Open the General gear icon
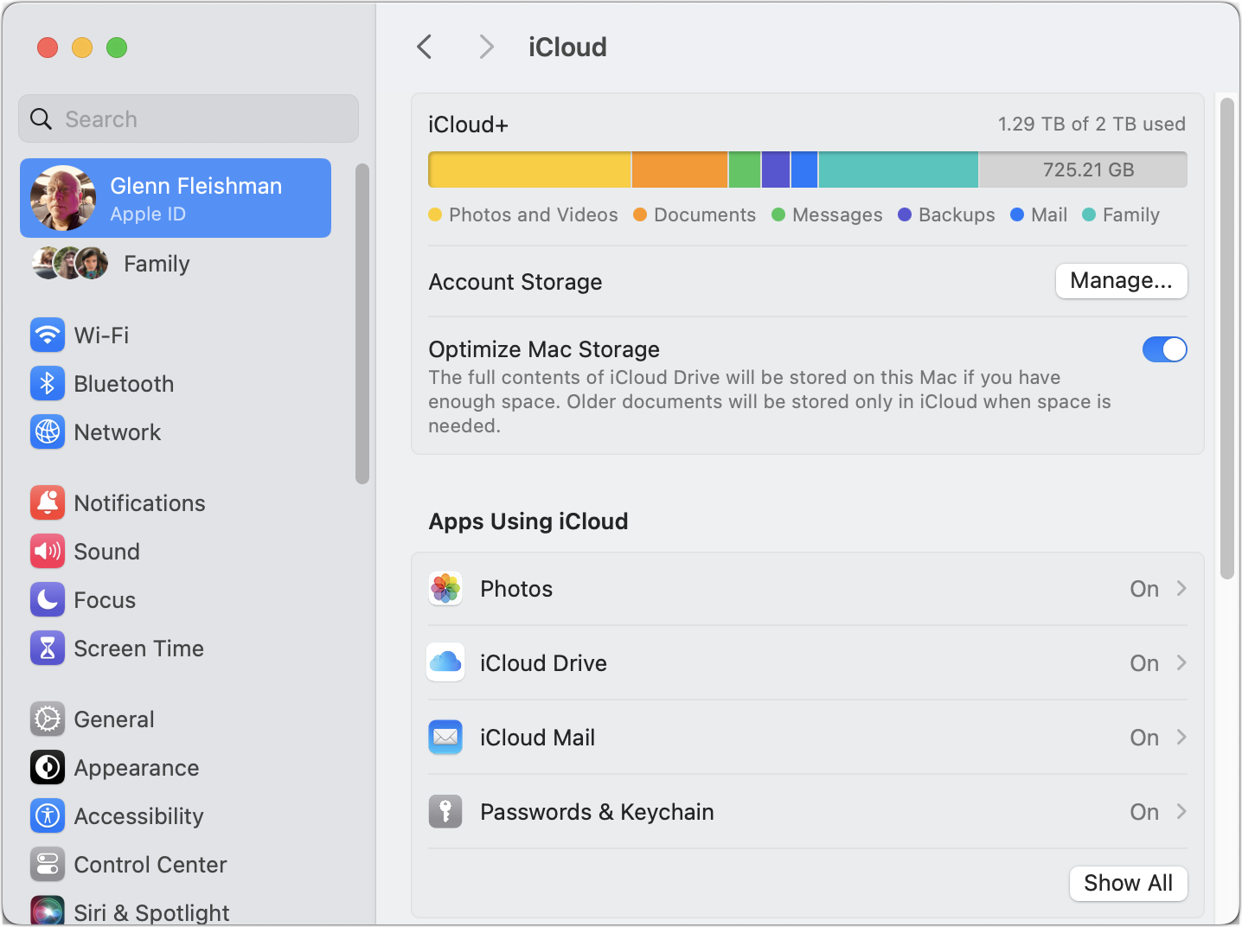 (48, 719)
